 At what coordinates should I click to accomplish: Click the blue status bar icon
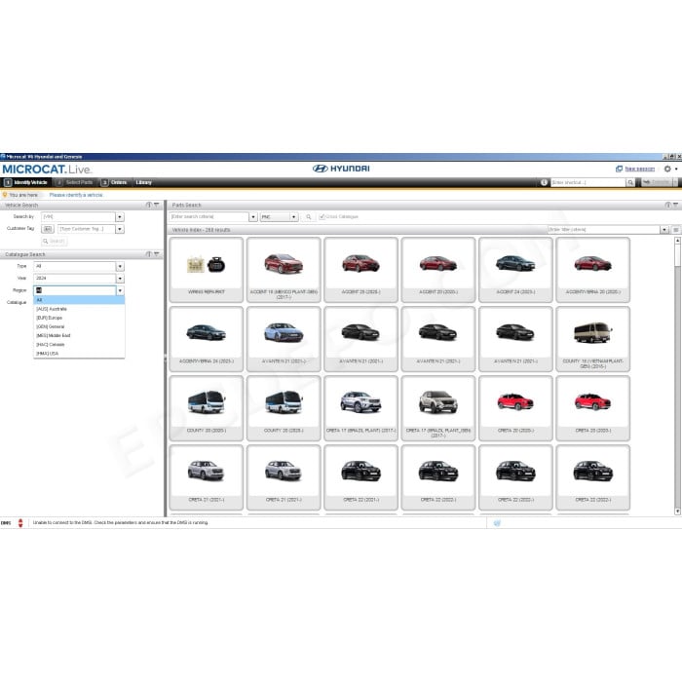497,523
